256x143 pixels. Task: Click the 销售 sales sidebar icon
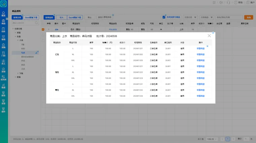coord(3,37)
